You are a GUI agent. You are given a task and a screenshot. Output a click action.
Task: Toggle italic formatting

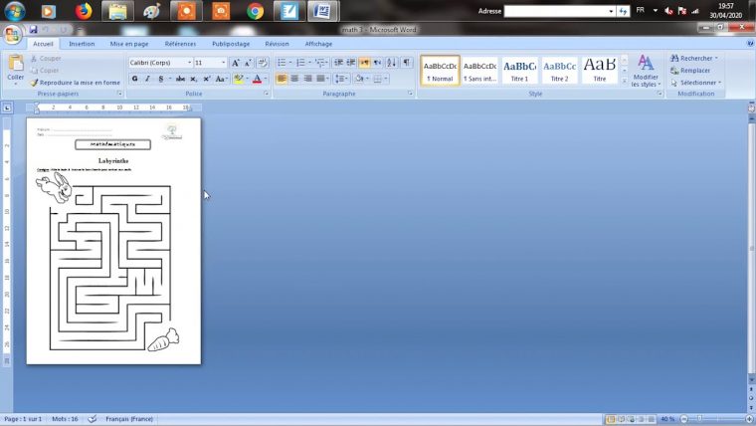click(147, 79)
